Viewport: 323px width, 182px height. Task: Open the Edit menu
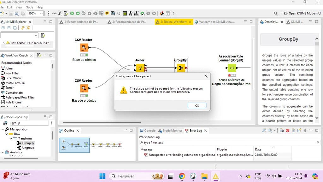click(x=9, y=7)
